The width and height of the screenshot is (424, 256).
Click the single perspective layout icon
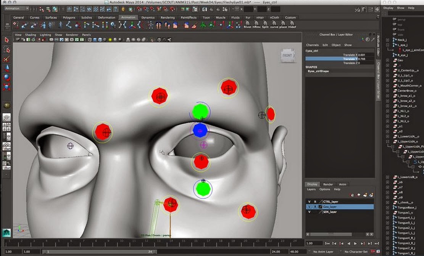click(x=7, y=117)
